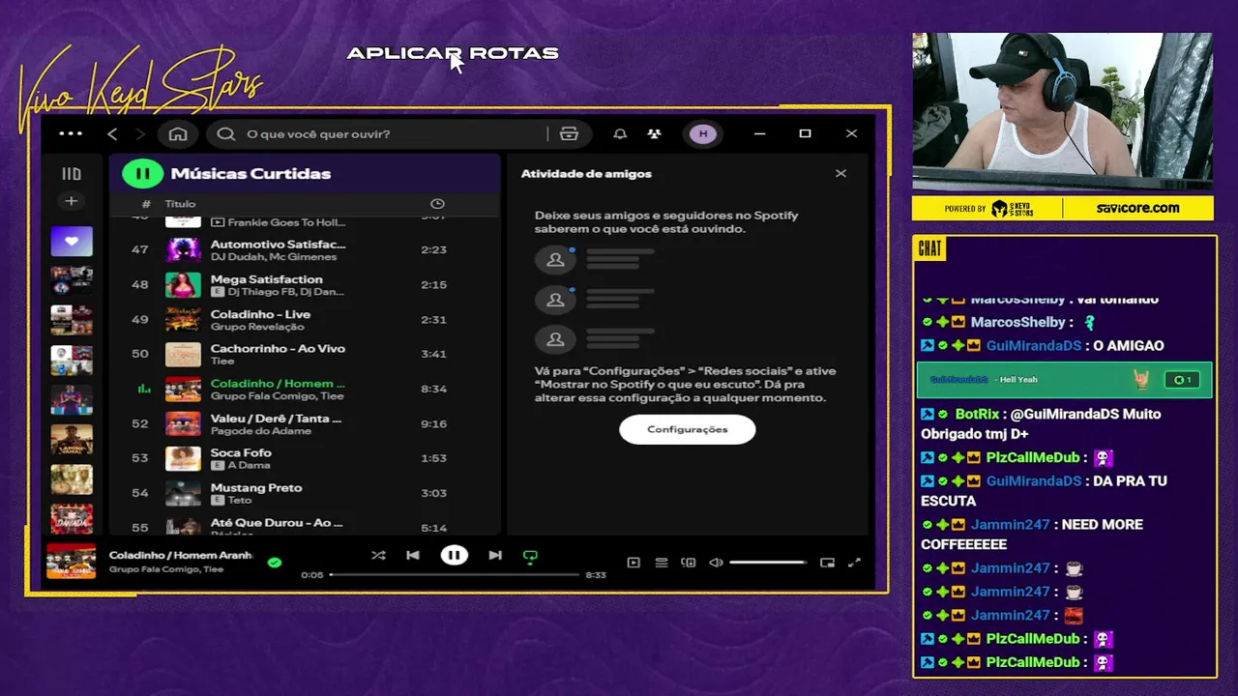The width and height of the screenshot is (1238, 696).
Task: Open the friend activity icon
Action: point(655,133)
